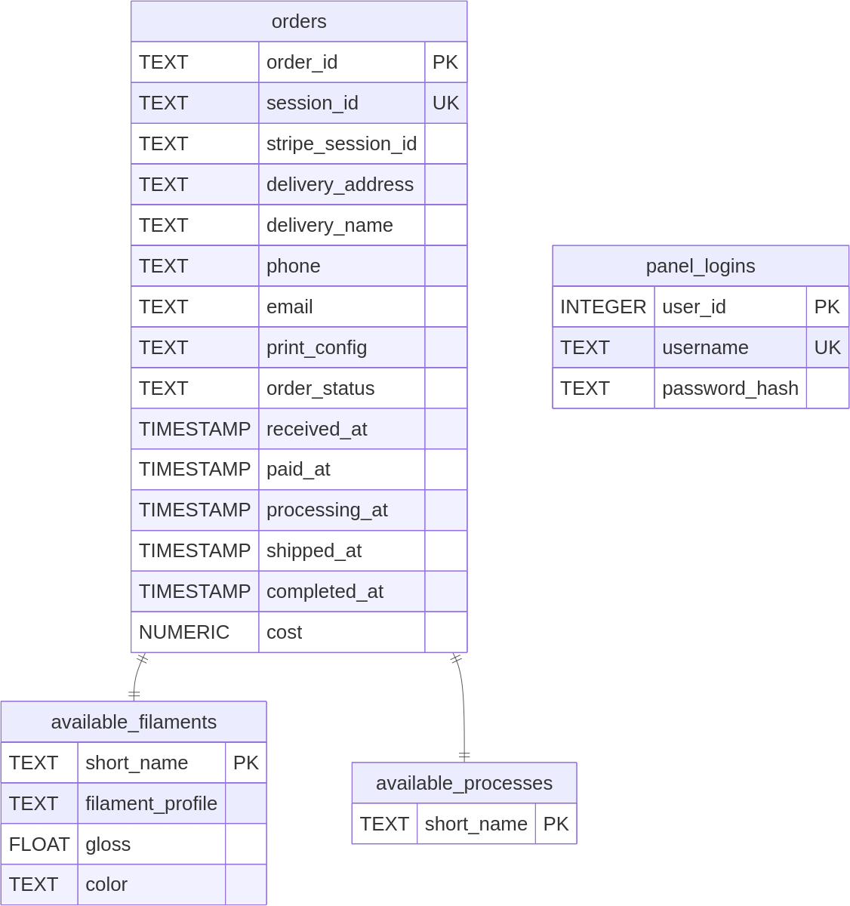
Task: Click the orders table header
Action: tap(299, 21)
